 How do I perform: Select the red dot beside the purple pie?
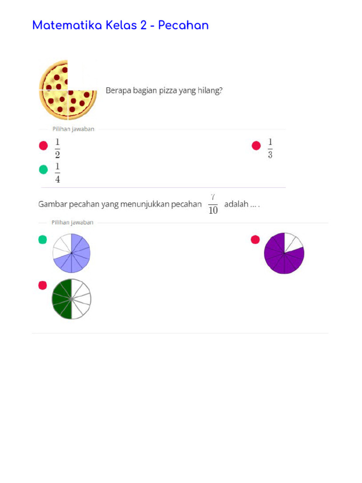tap(255, 240)
